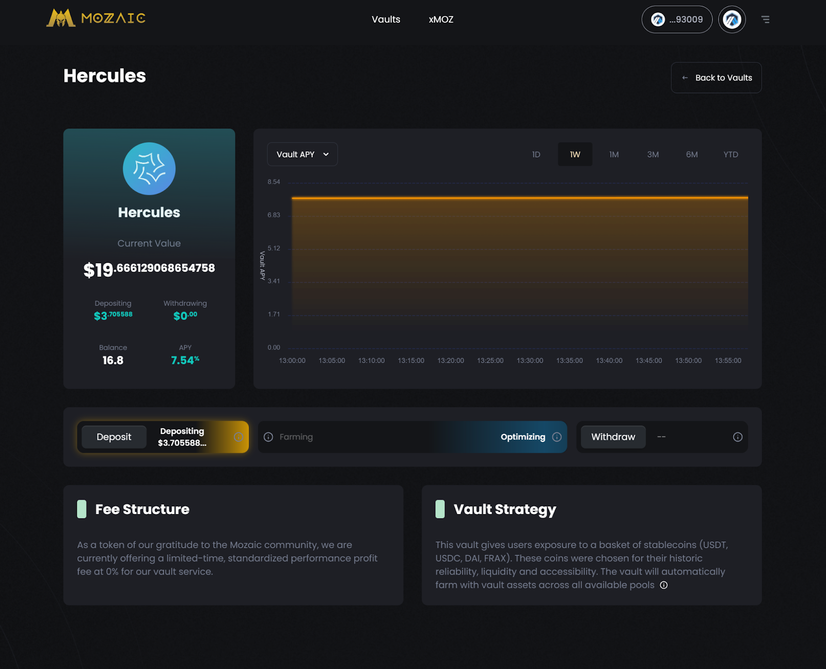
Task: Click the Optimizing status label
Action: (523, 437)
